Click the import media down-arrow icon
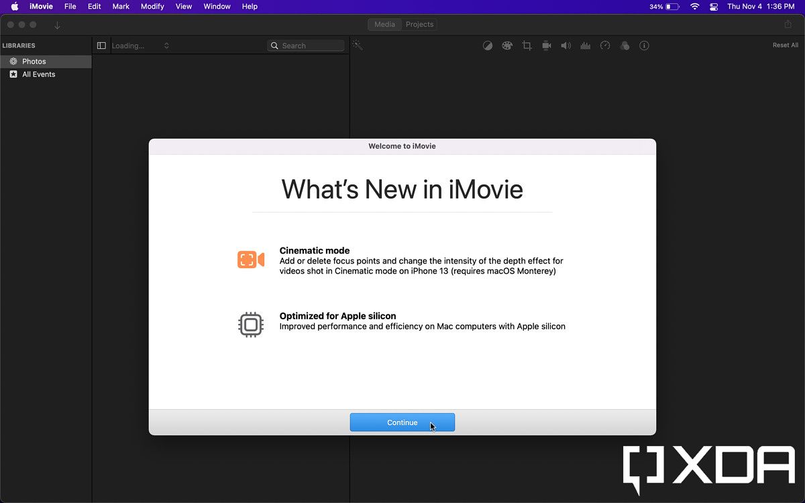 tap(57, 25)
